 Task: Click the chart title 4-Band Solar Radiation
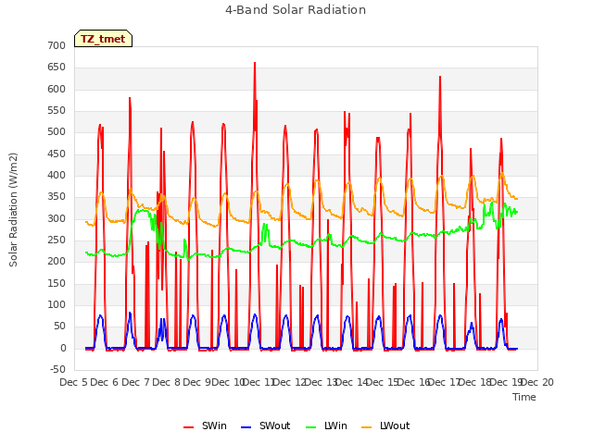(x=296, y=10)
